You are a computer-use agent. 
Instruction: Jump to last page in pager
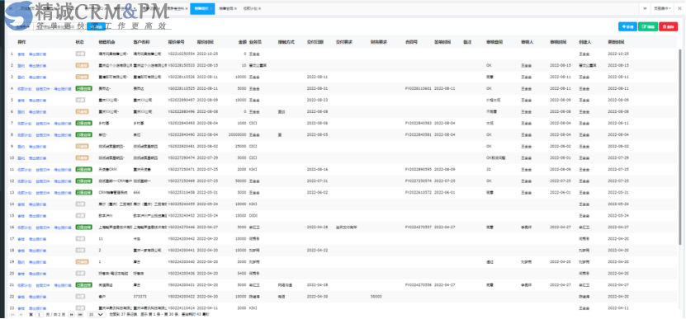click(80, 314)
